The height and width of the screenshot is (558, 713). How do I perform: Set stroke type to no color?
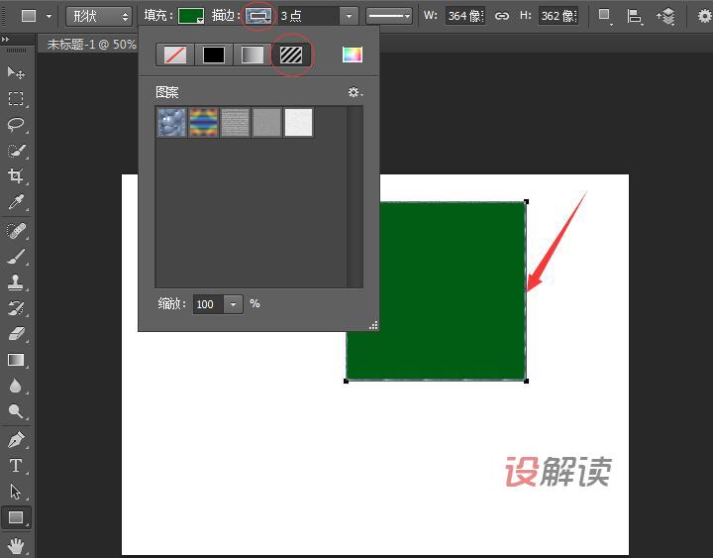[175, 55]
